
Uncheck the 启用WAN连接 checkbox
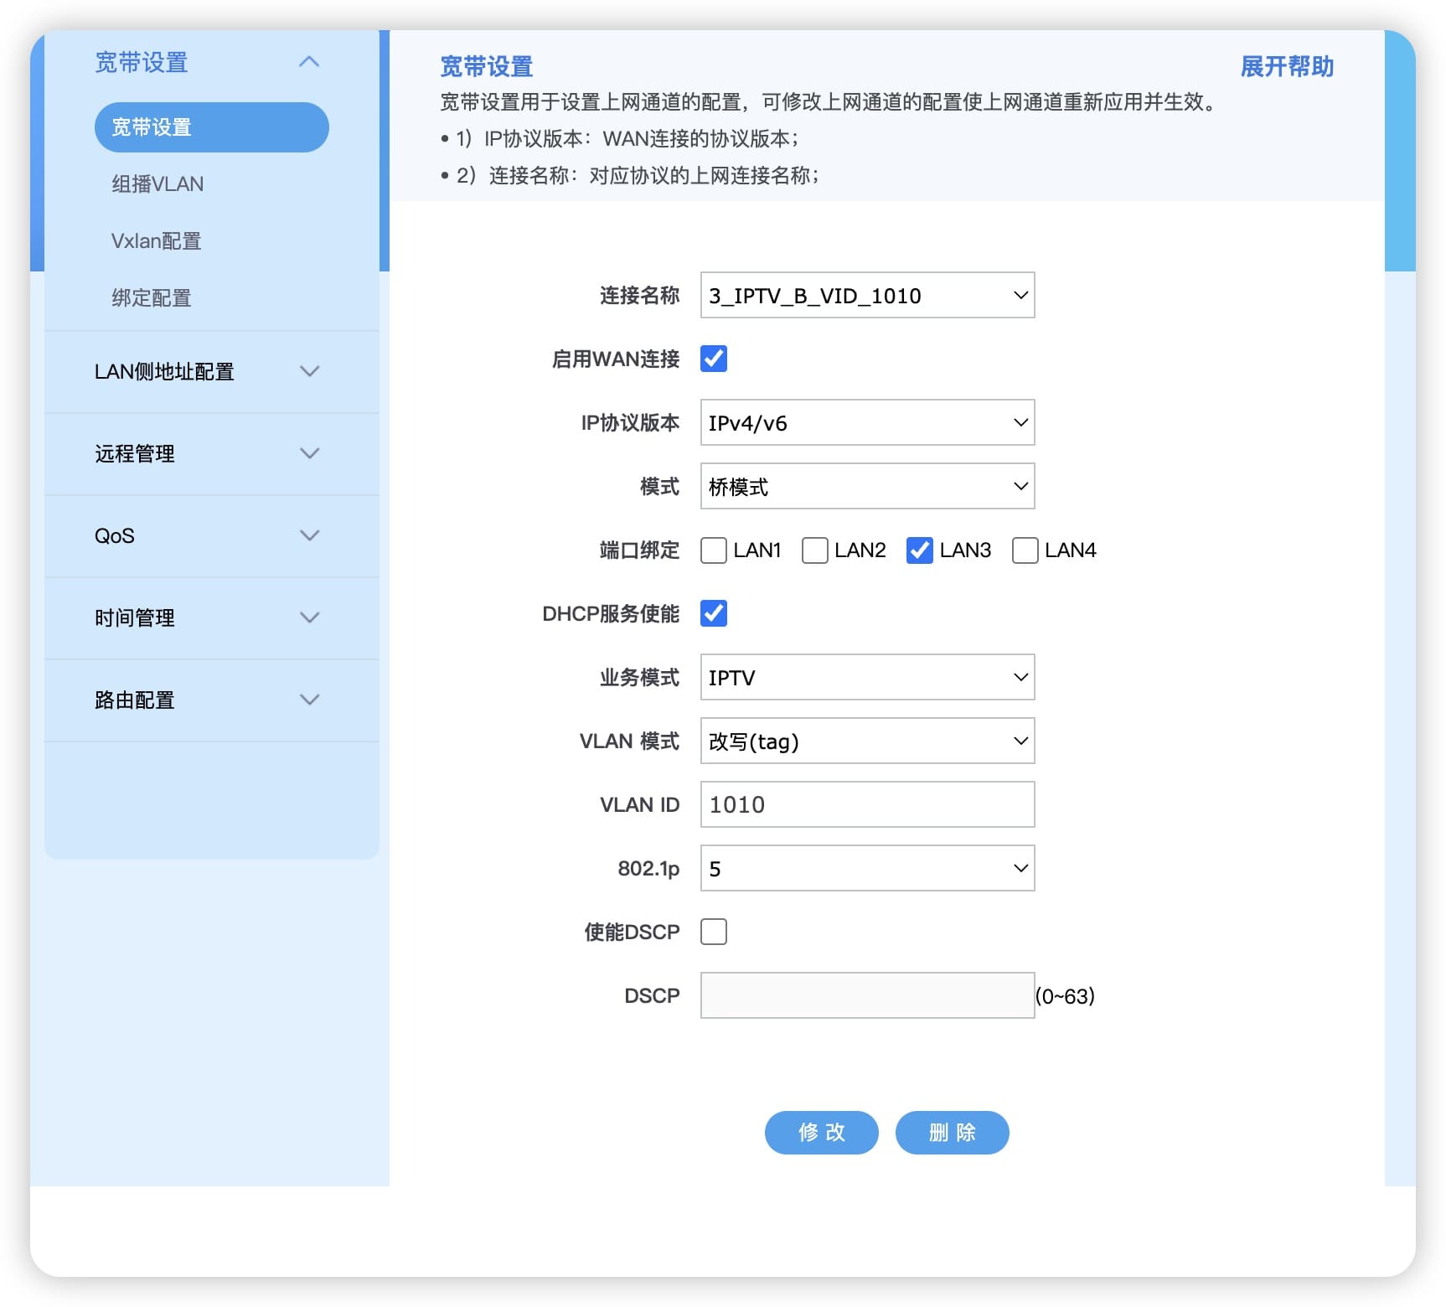pyautogui.click(x=714, y=359)
